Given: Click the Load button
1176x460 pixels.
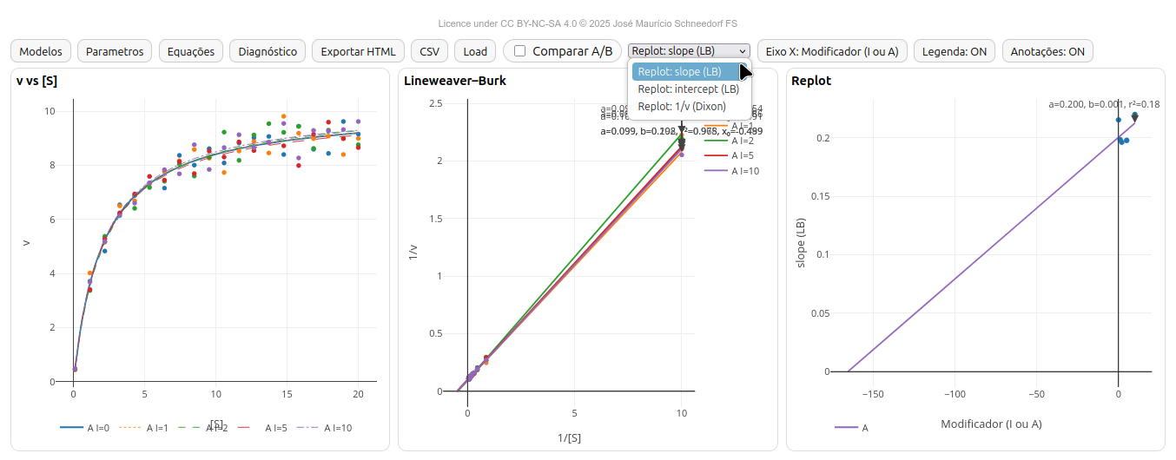Looking at the screenshot, I should click(475, 51).
